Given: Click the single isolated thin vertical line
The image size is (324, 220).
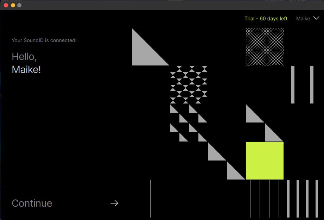Looking at the screenshot, I should pos(150,199).
